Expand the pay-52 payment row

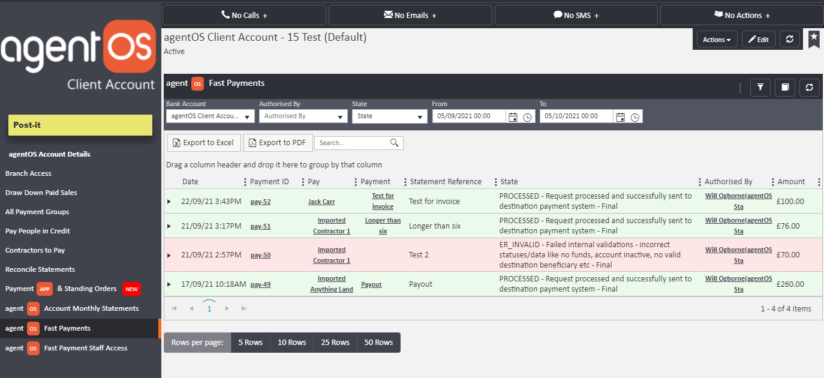[169, 202]
